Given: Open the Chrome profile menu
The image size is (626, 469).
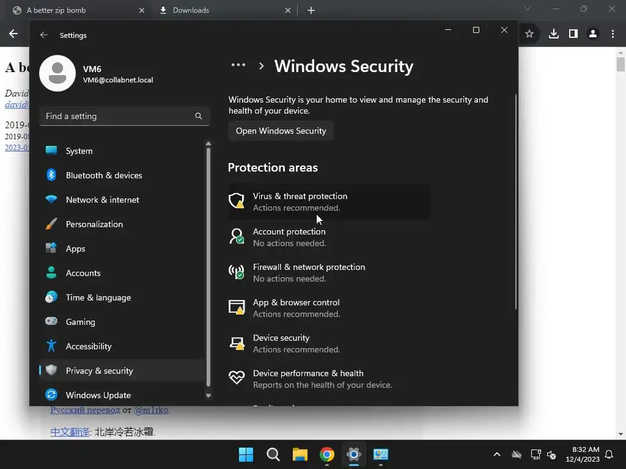Looking at the screenshot, I should click(x=593, y=34).
